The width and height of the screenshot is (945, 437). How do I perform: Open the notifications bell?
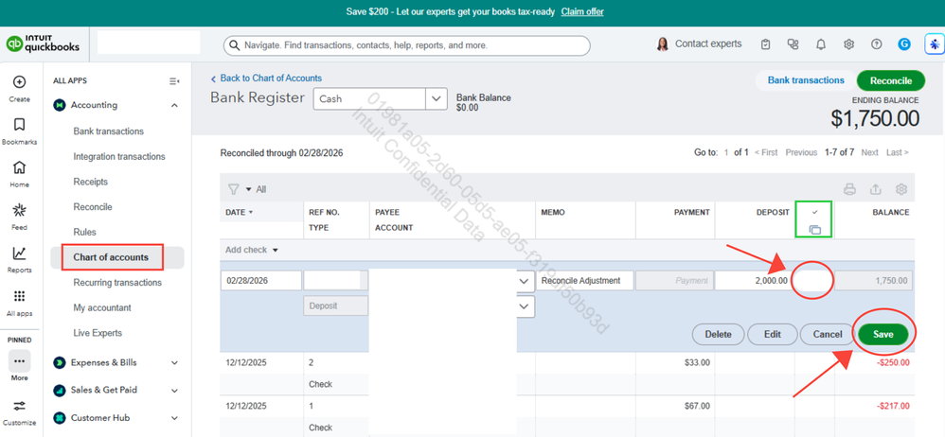click(820, 44)
